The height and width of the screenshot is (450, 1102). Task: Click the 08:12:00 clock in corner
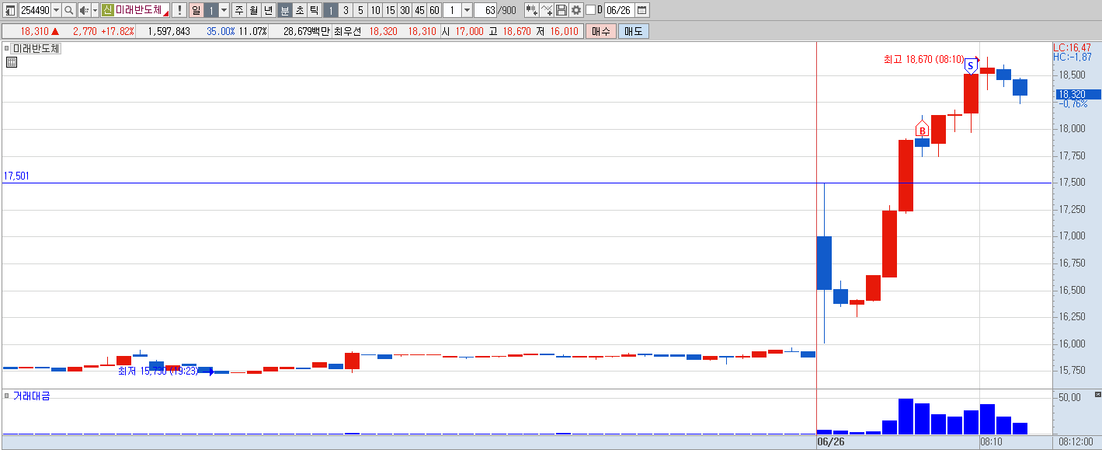[1076, 441]
